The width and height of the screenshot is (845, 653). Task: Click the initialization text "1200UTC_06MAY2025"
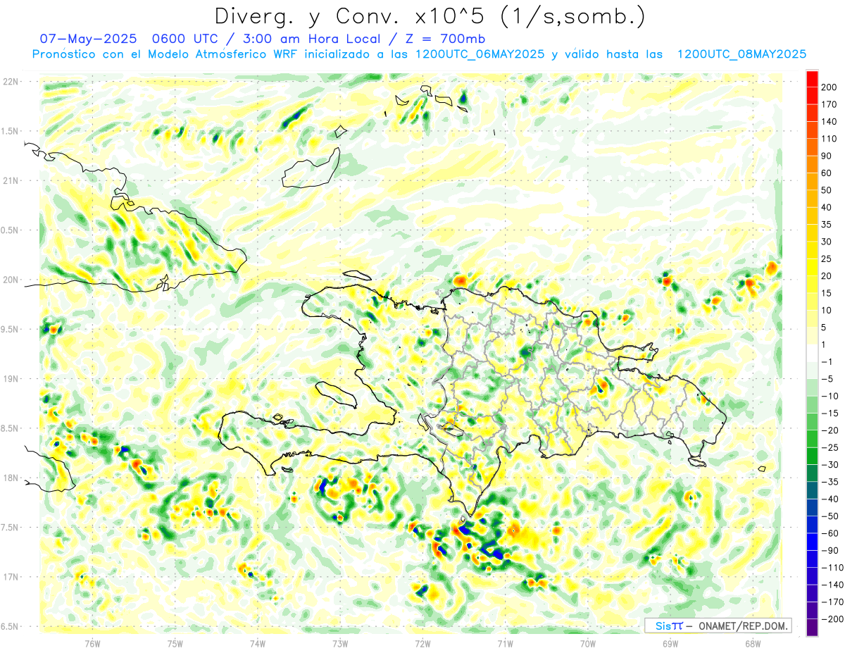480,54
